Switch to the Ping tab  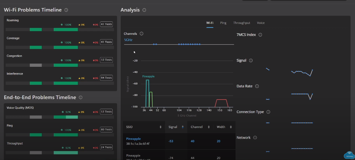tap(223, 23)
